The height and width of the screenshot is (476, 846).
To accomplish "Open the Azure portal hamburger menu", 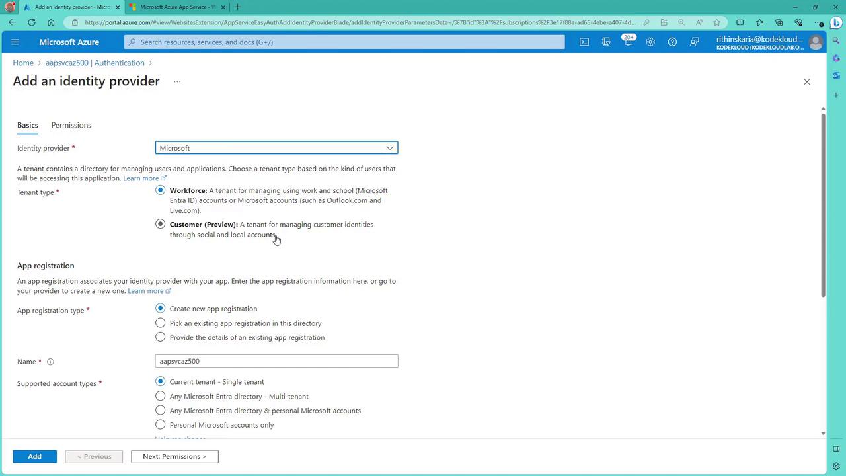I will point(15,42).
